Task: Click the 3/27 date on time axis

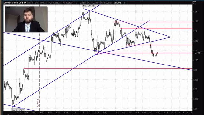Action: pos(82,112)
